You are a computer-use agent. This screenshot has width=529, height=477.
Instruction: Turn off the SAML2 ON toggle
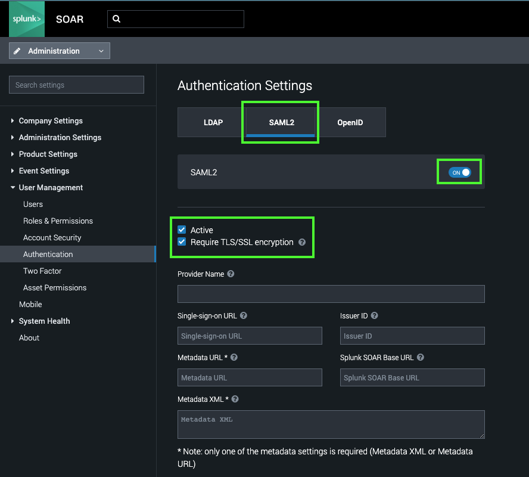pos(459,172)
